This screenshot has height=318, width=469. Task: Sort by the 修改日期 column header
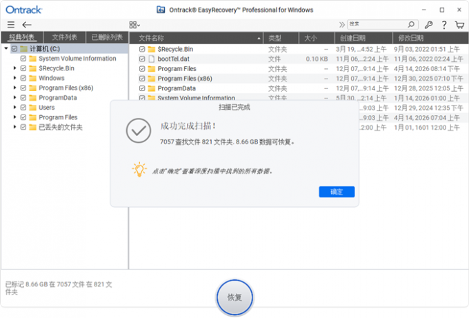point(430,38)
